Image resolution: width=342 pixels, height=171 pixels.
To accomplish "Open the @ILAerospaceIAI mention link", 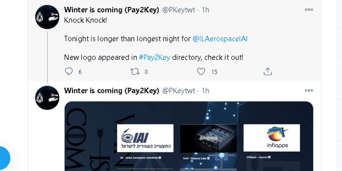I will click(220, 39).
